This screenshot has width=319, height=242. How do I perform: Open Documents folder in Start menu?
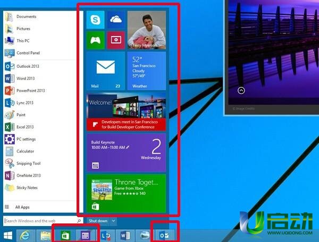tap(20, 16)
